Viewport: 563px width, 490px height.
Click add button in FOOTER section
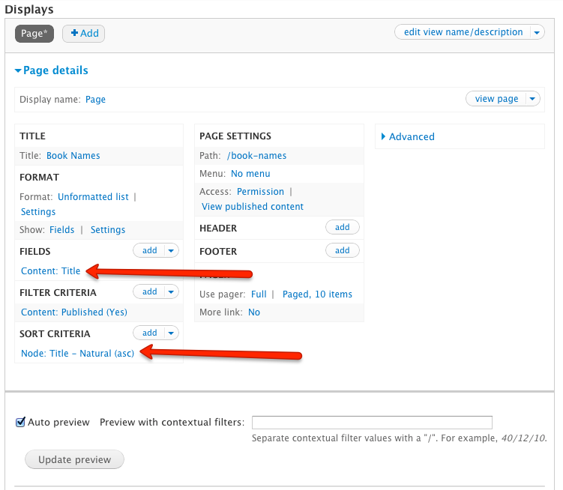(x=342, y=250)
